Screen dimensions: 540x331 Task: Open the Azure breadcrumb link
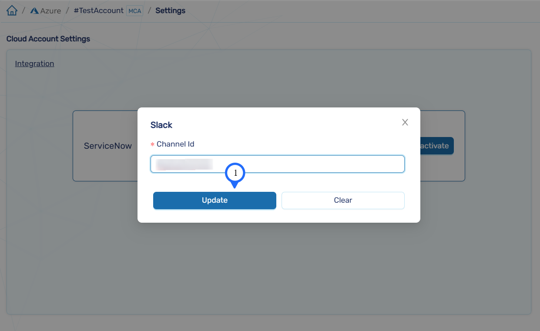pyautogui.click(x=50, y=11)
